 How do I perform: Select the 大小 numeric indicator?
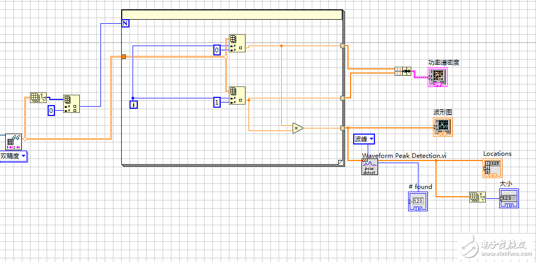(x=509, y=198)
